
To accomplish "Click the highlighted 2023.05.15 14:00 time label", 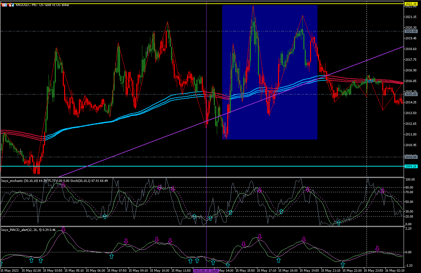I will (206, 271).
